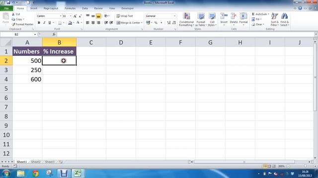Switch to Page Break Preview in status bar

coord(274,166)
